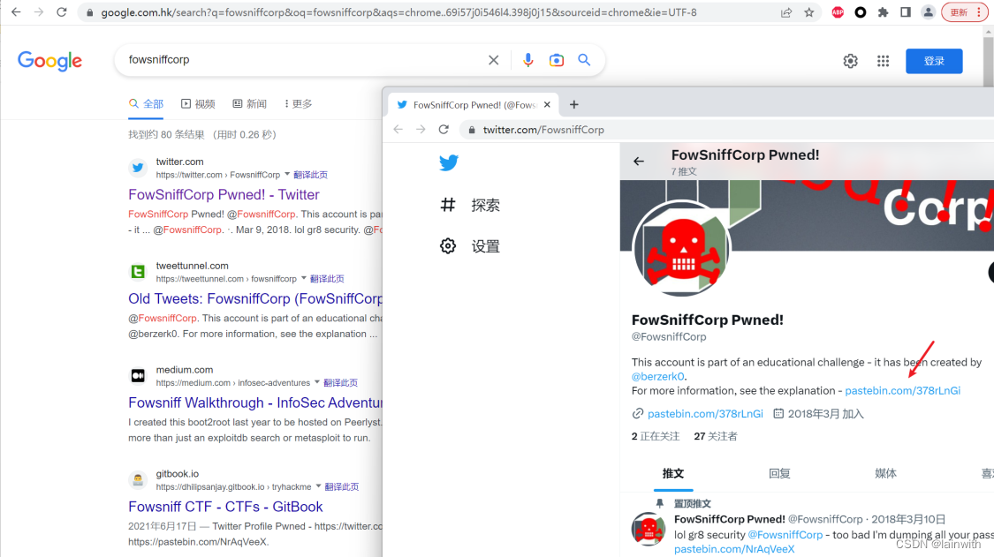The height and width of the screenshot is (557, 994).
Task: Submit search with magnifying glass icon
Action: (x=584, y=59)
